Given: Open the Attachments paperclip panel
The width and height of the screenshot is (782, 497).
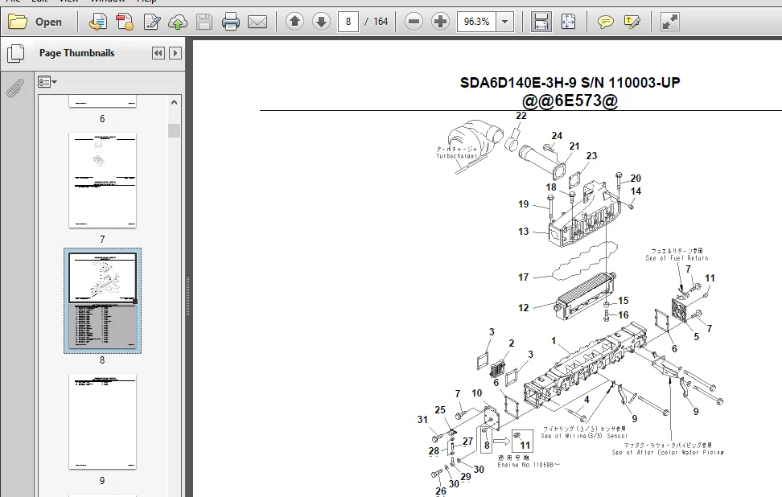Looking at the screenshot, I should 15,88.
